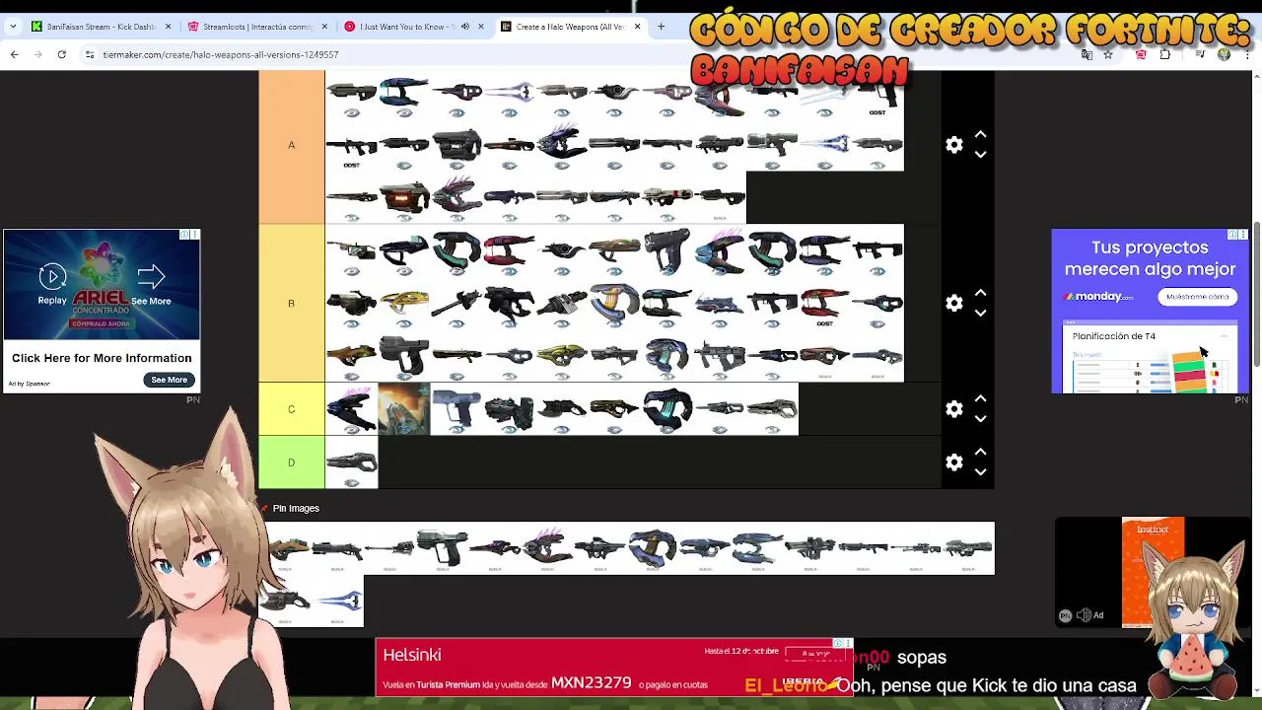Reload the TierMaker page
This screenshot has height=710, width=1262.
61,54
